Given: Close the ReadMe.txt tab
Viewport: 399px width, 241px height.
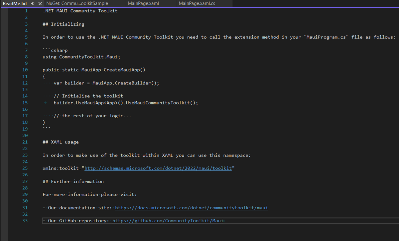Looking at the screenshot, I should coord(40,4).
